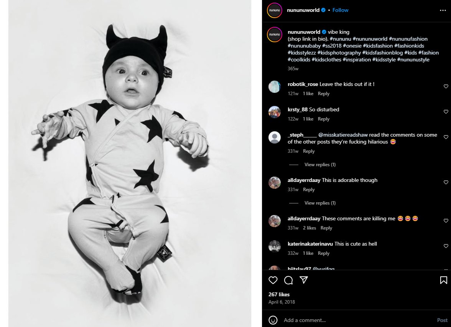Image resolution: width=451 pixels, height=327 pixels.
Task: Open the comment bubble icon
Action: point(288,280)
